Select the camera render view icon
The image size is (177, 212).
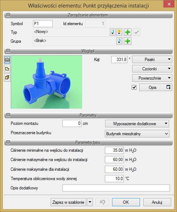click(7, 60)
